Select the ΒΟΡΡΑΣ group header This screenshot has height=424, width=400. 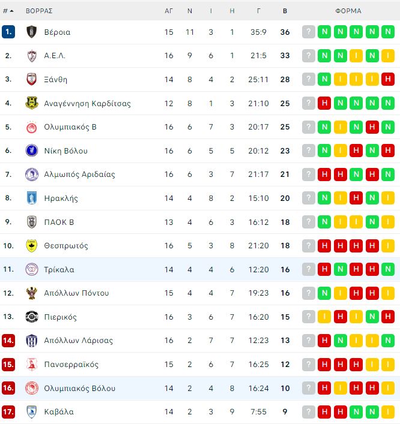point(39,11)
